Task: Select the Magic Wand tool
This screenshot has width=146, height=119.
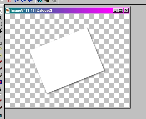Action: point(1,55)
